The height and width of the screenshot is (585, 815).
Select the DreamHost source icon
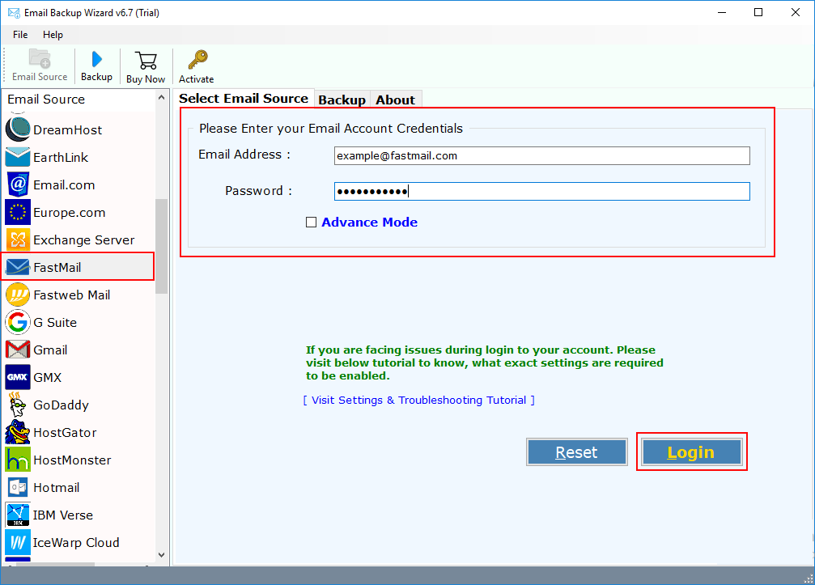(x=18, y=129)
